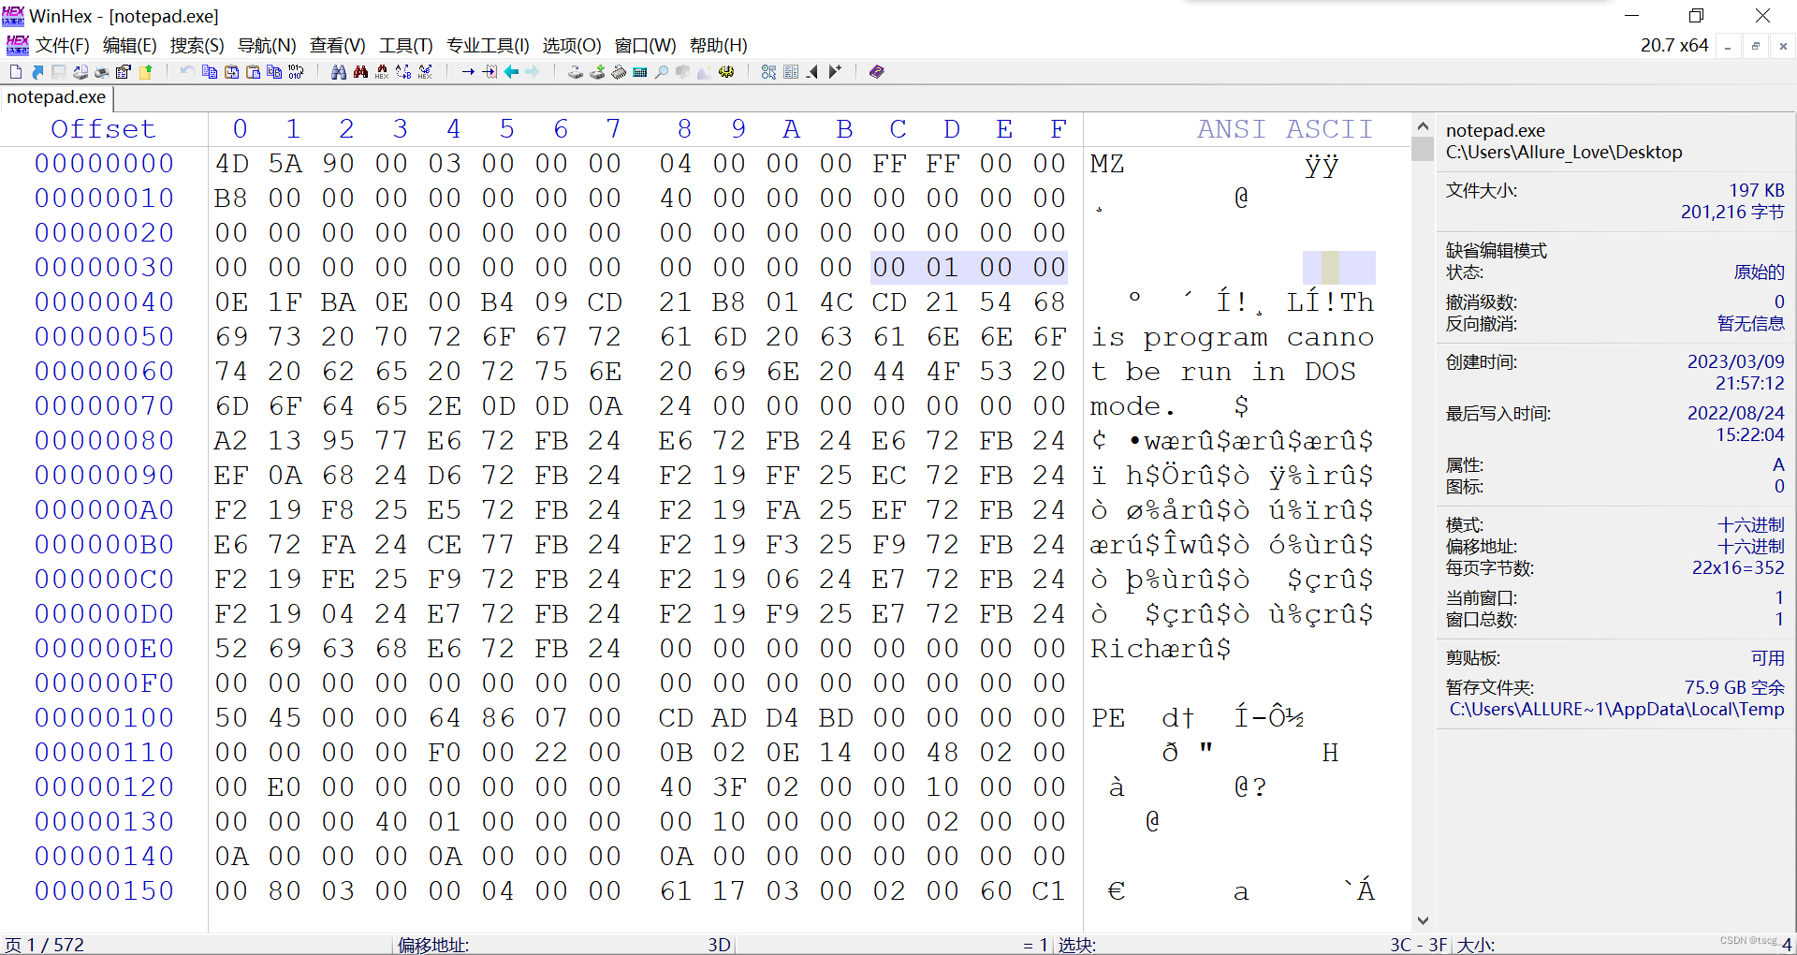1797x955 pixels.
Task: Click scrollbar down arrow of hex view
Action: pos(1423,920)
